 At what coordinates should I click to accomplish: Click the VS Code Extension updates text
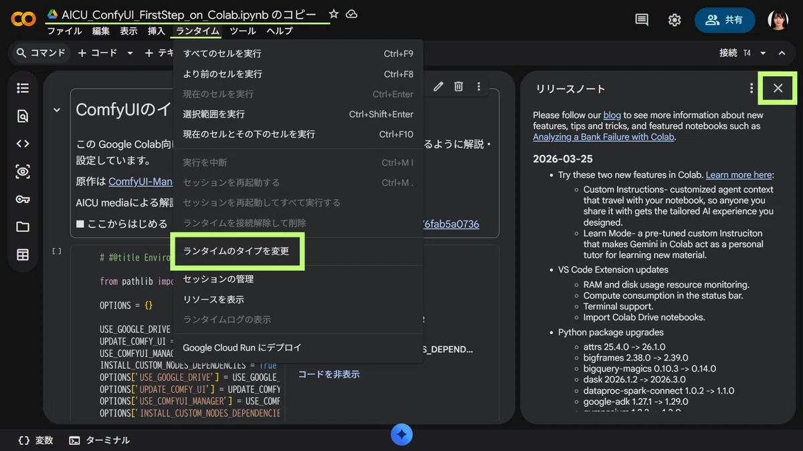tap(613, 270)
